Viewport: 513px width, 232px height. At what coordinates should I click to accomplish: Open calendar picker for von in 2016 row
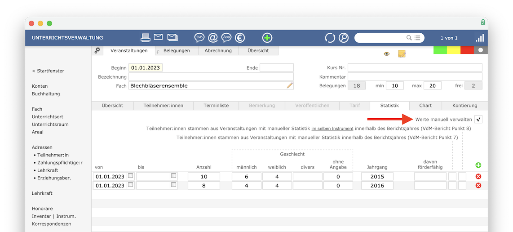131,185
